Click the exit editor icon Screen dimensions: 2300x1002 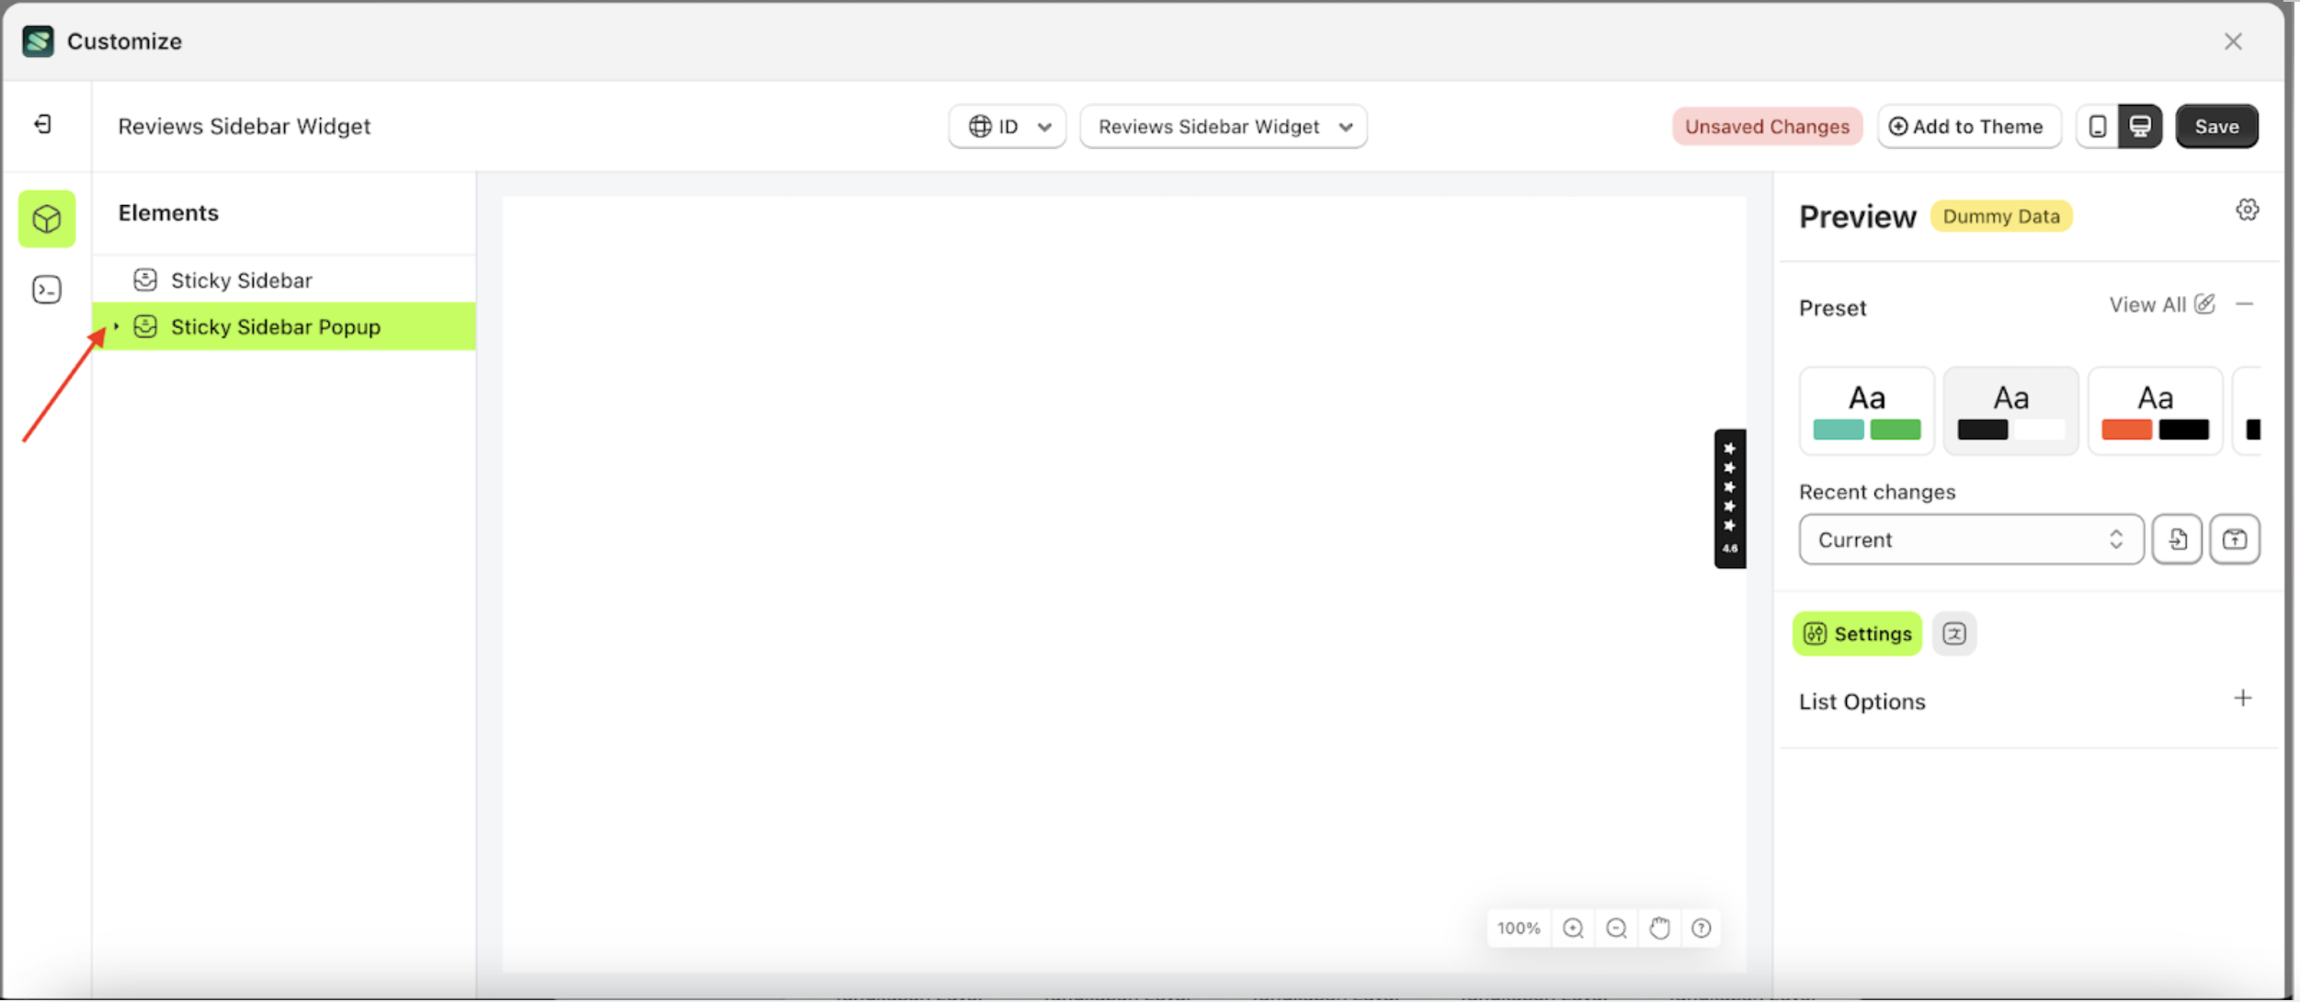tap(40, 125)
